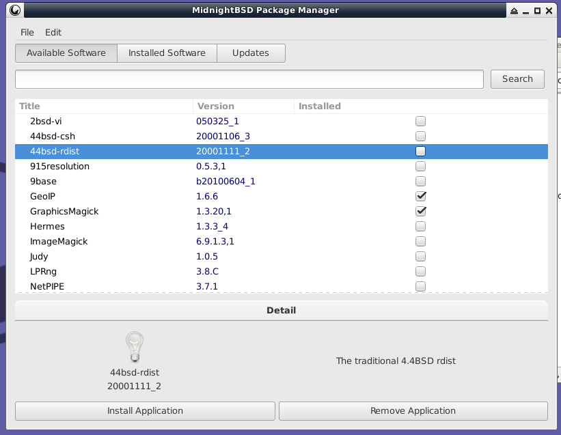The width and height of the screenshot is (561, 435).
Task: Toggle the Installed checkbox for GeoIP
Action: point(421,196)
